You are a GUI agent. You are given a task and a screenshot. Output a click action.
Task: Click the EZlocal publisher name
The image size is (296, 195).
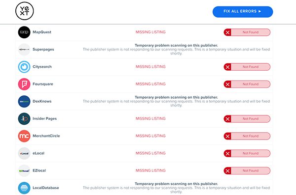pos(39,170)
